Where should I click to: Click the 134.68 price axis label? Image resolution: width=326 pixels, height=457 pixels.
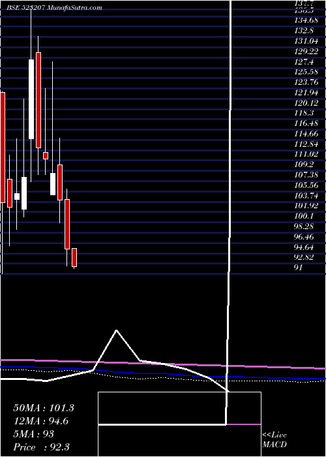306,20
